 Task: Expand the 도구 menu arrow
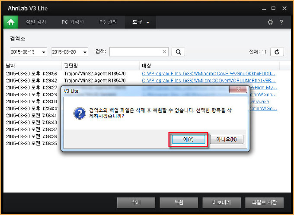point(148,22)
